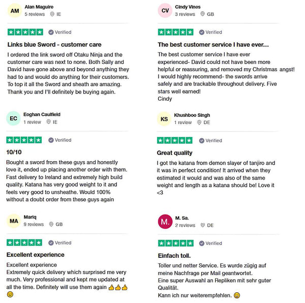Click Verified badge on Alan Maguire's review
Image resolution: width=305 pixels, height=303 pixels.
click(60, 32)
